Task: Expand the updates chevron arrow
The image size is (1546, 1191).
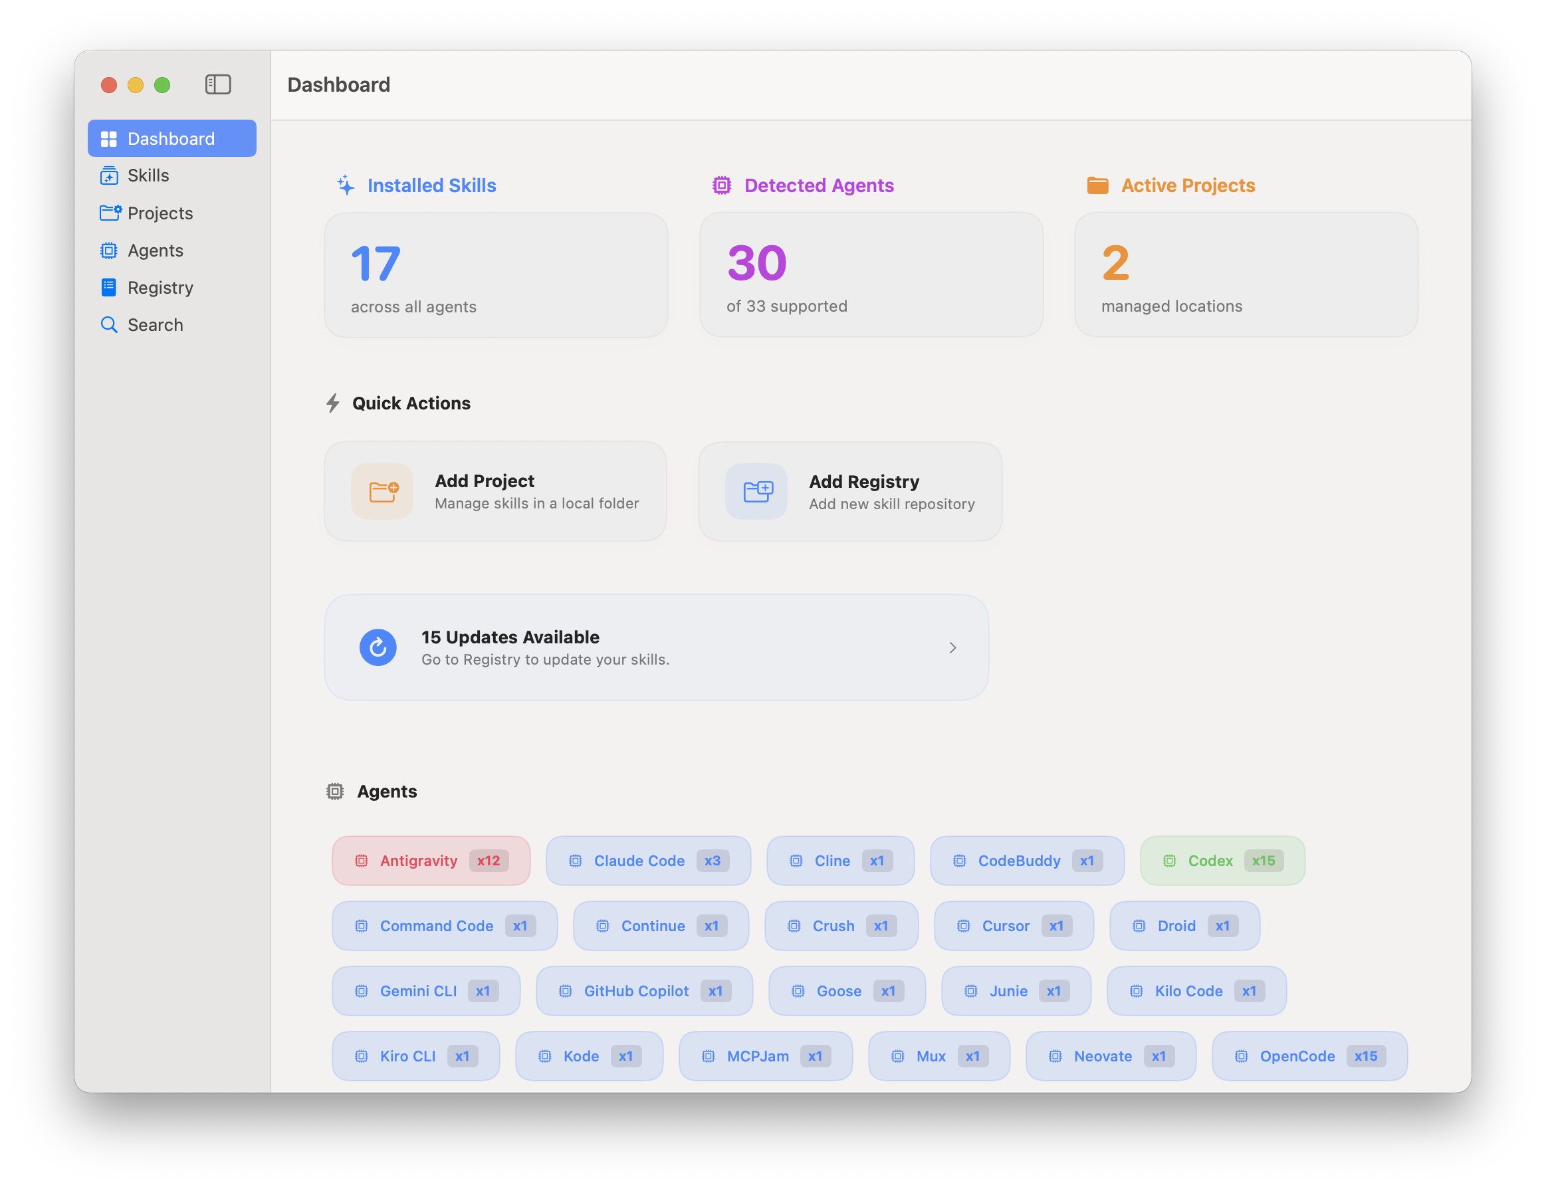Action: point(953,647)
